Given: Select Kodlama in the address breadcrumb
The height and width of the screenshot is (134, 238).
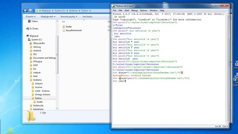Looking at the screenshot, I should (73, 11).
